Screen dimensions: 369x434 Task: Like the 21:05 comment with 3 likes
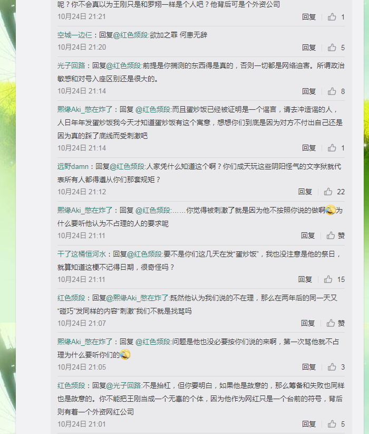[332, 367]
